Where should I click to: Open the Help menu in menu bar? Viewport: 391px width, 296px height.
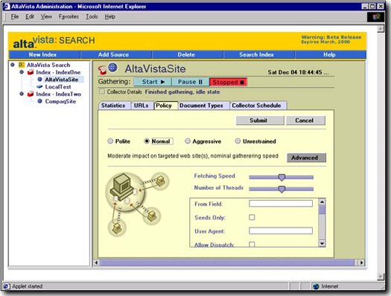tap(109, 16)
